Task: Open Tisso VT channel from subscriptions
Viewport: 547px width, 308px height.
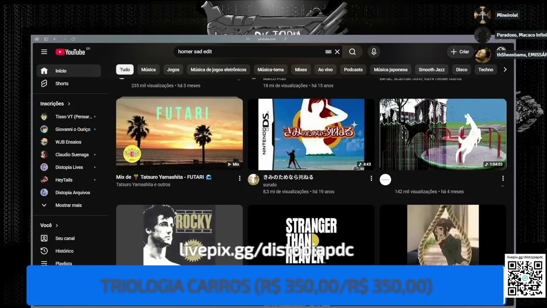Action: (69, 117)
